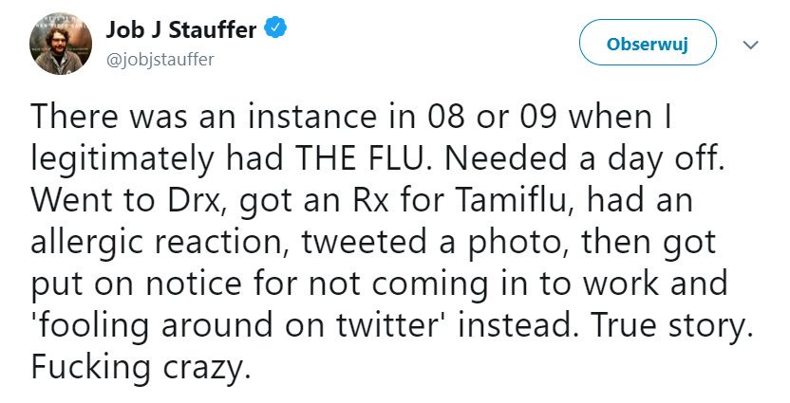
Task: Open the Job J Stauffer name link
Action: click(x=182, y=30)
